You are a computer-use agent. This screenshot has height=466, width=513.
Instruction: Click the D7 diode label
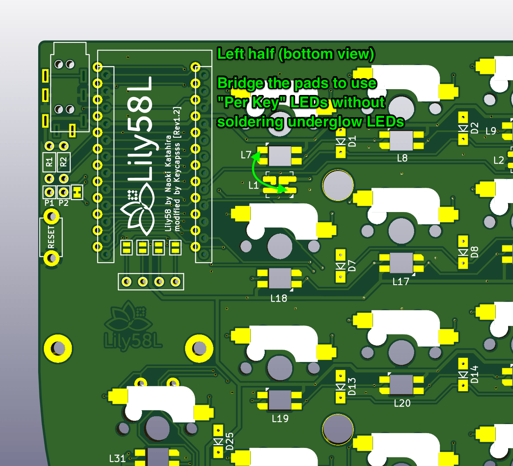pyautogui.click(x=352, y=266)
